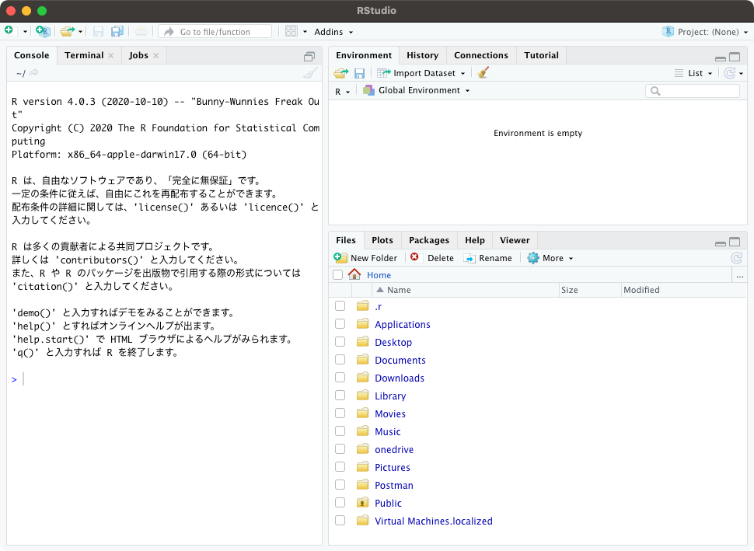Screen dimensions: 754x551
Task: Maximize the Files pane
Action: [735, 242]
